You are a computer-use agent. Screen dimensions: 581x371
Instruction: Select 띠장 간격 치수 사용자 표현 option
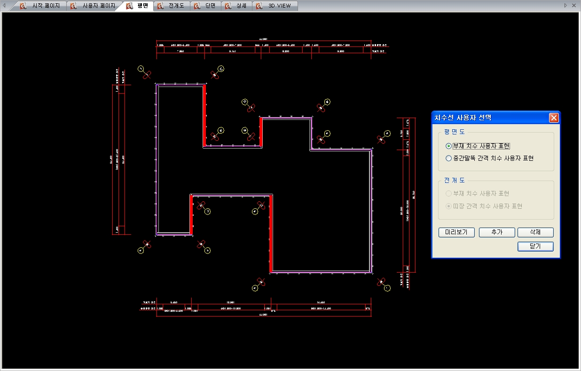[448, 206]
